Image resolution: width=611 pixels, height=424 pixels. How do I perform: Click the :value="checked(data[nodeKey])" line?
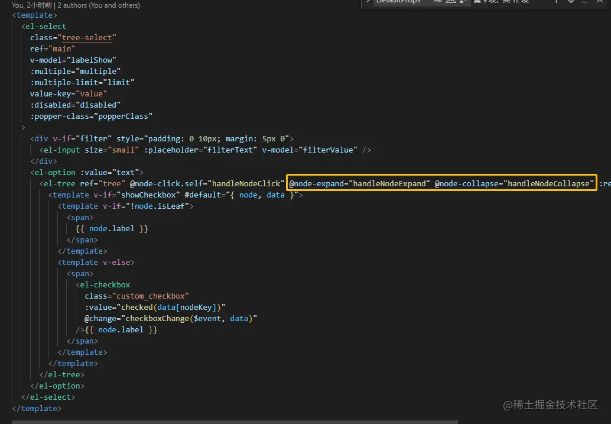155,308
